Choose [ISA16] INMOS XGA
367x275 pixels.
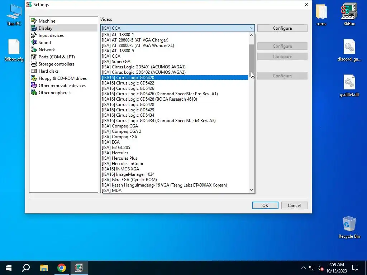click(175, 169)
